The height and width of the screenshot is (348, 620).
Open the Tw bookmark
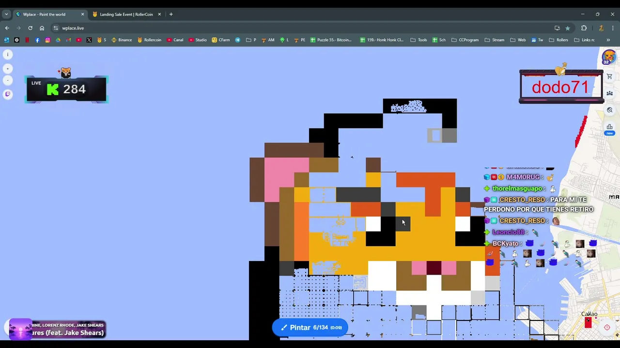(x=537, y=40)
